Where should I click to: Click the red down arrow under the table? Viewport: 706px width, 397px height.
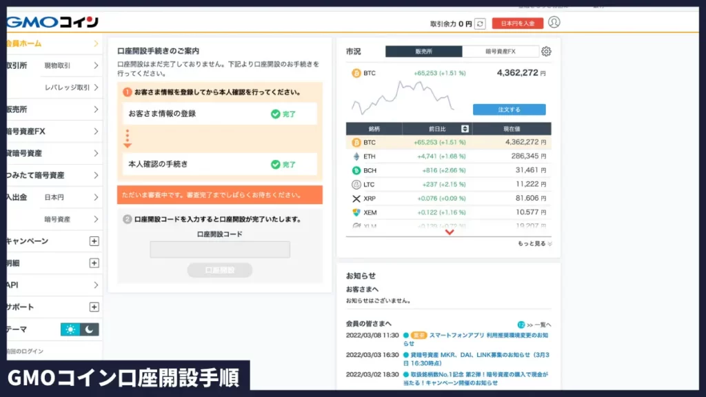click(x=450, y=232)
